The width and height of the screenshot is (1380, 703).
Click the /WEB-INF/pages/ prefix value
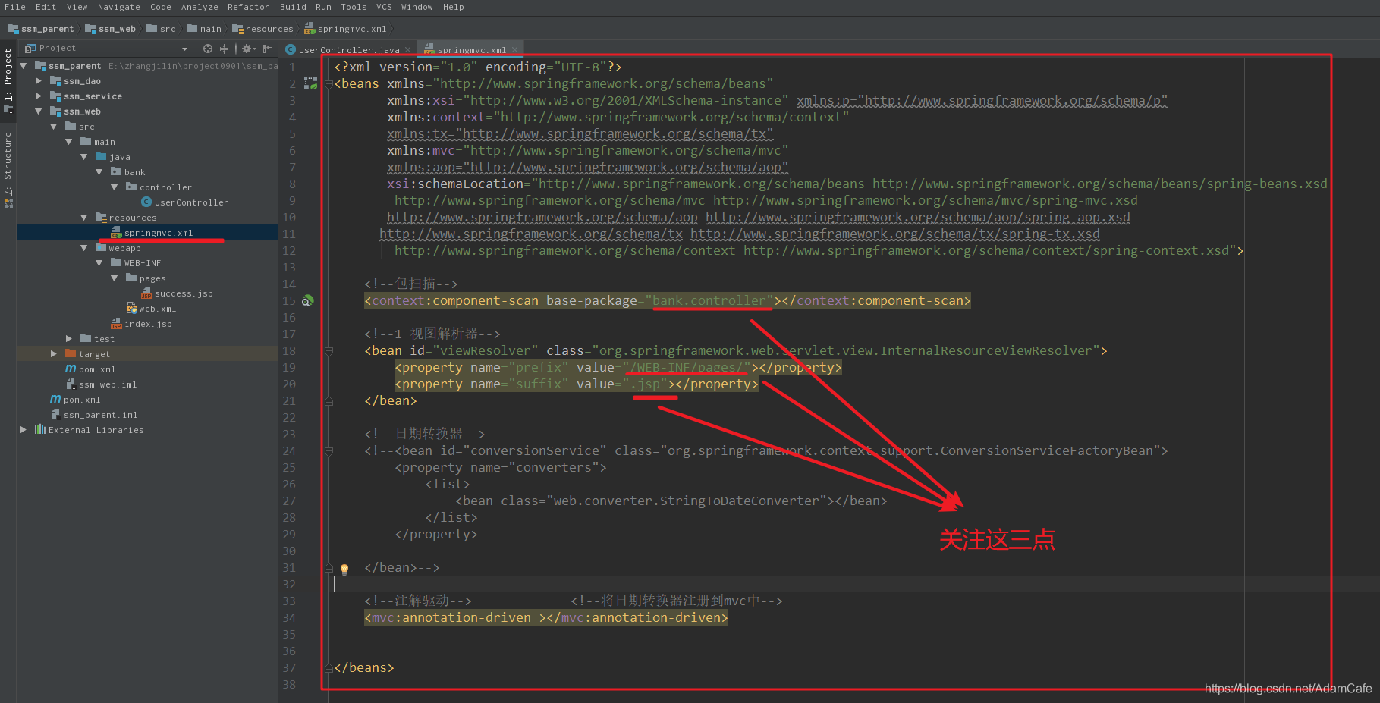coord(687,368)
